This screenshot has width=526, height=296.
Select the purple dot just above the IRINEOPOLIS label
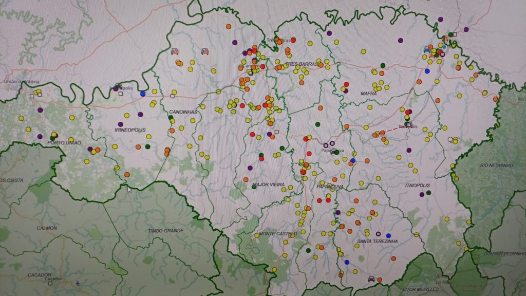[120, 124]
